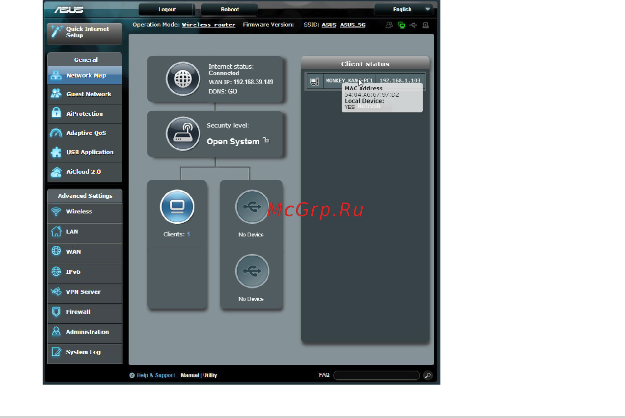
Task: Select the router security level icon
Action: [x=183, y=133]
